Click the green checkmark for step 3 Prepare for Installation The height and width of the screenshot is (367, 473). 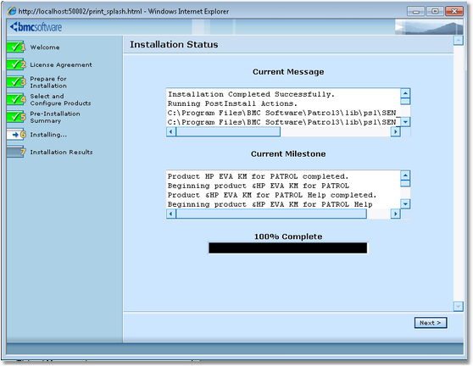tap(16, 81)
